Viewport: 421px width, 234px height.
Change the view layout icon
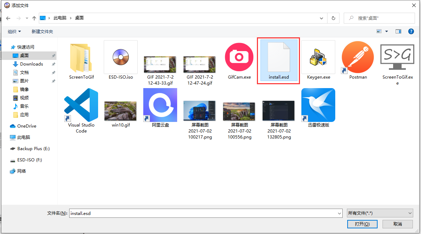click(x=379, y=31)
